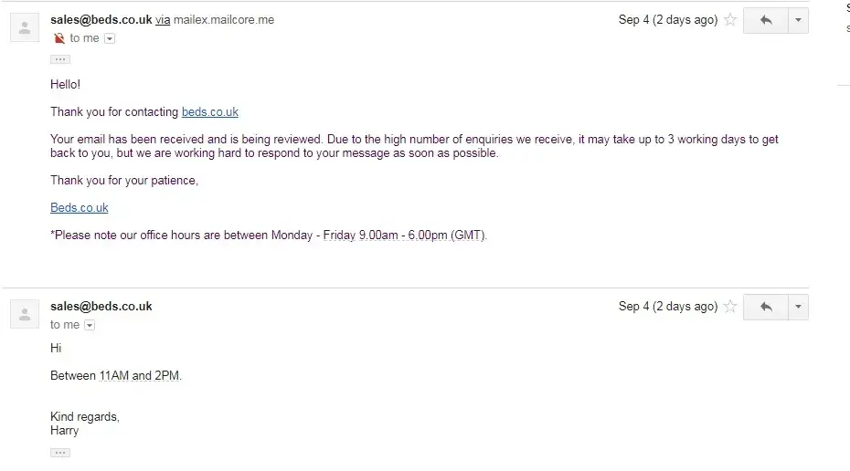Screen dimensions: 850x471
Task: Open beds.co.uk link after 'Thank you for contacting'
Action: [x=210, y=112]
